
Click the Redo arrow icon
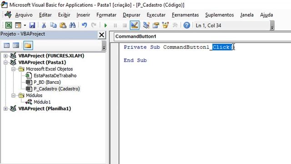[94, 25]
